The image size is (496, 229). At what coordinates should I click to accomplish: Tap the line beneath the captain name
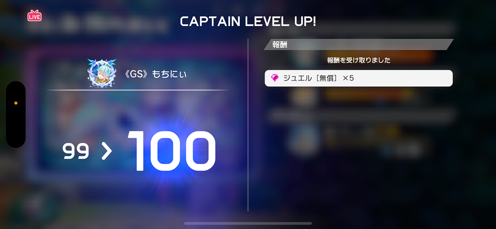138,90
